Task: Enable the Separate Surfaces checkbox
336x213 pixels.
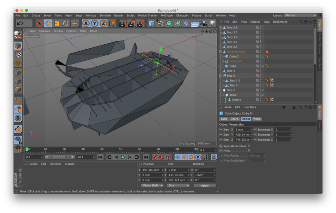Action: pos(249,146)
